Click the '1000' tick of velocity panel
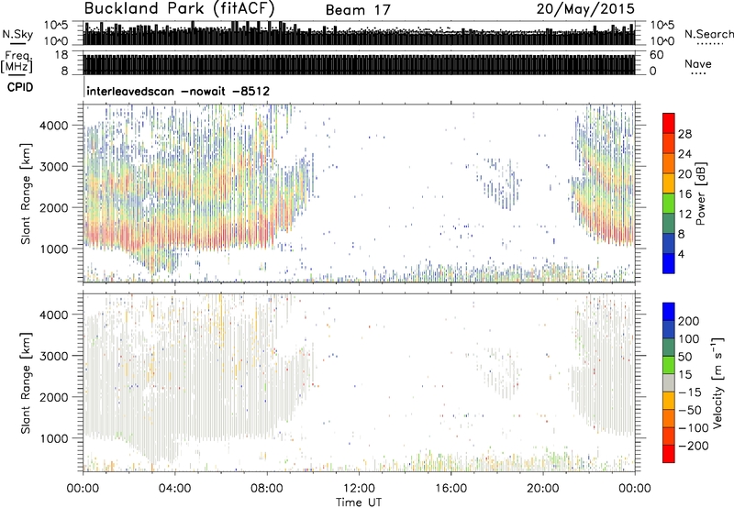The width and height of the screenshot is (734, 508). tap(54, 438)
